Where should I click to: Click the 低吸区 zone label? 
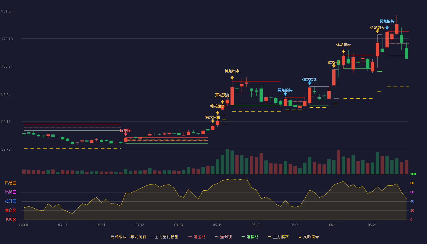[x=10, y=220]
